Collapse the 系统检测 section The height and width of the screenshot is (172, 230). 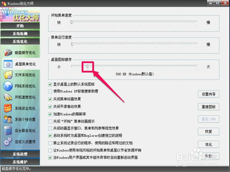(x=20, y=33)
